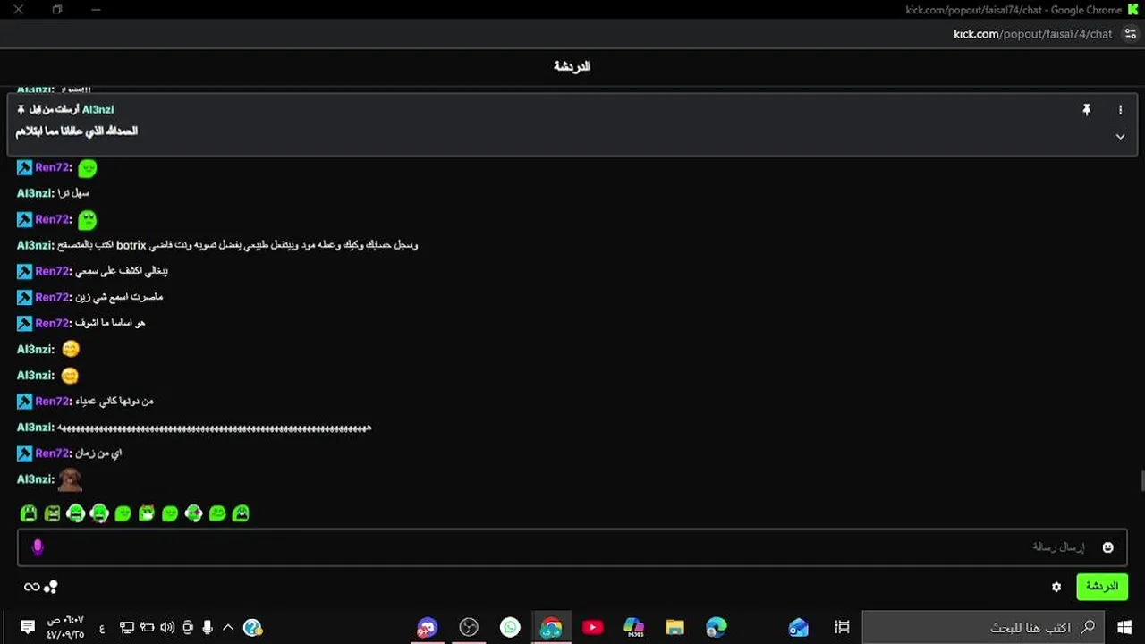
Task: Click the brown picture emote in Al3nzi's last message
Action: (x=70, y=479)
